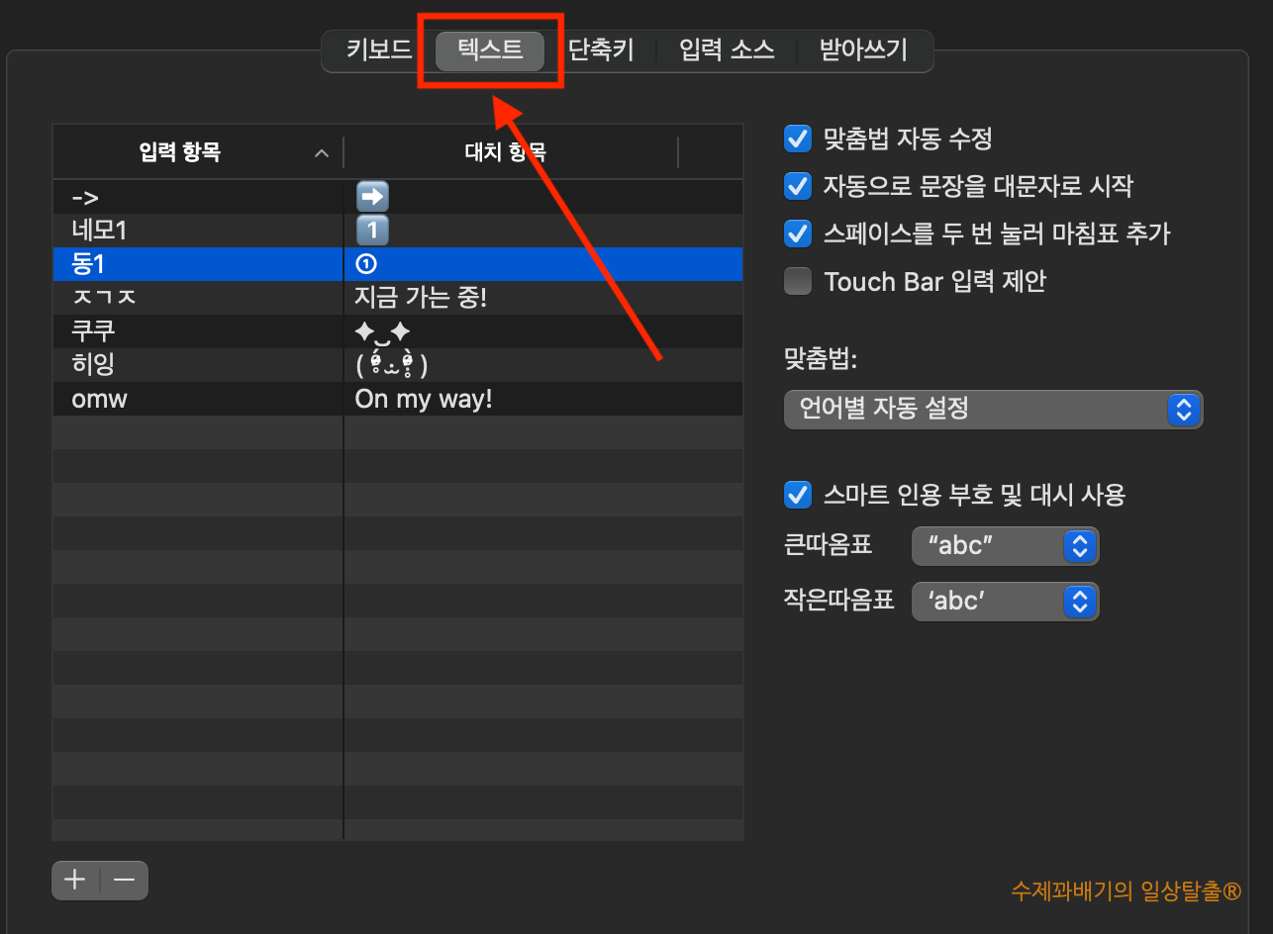This screenshot has height=934, width=1273.
Task: Uncheck 스마트 인용 부호 및 대시 사용
Action: pos(797,495)
